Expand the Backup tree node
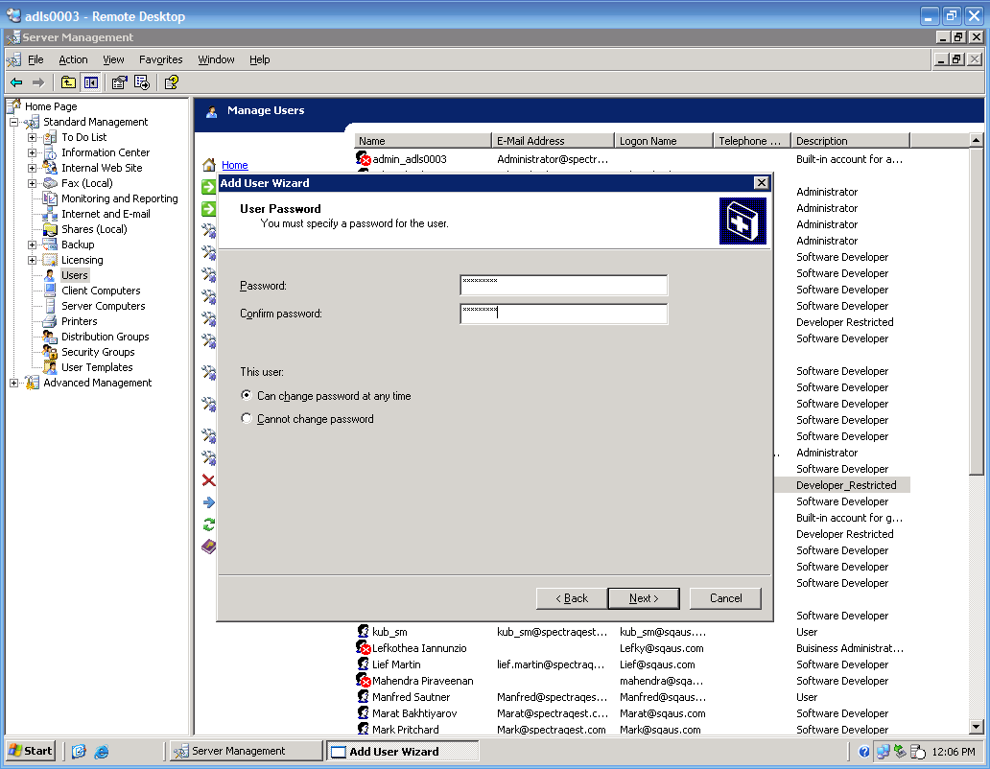Viewport: 990px width, 769px height. [x=32, y=245]
